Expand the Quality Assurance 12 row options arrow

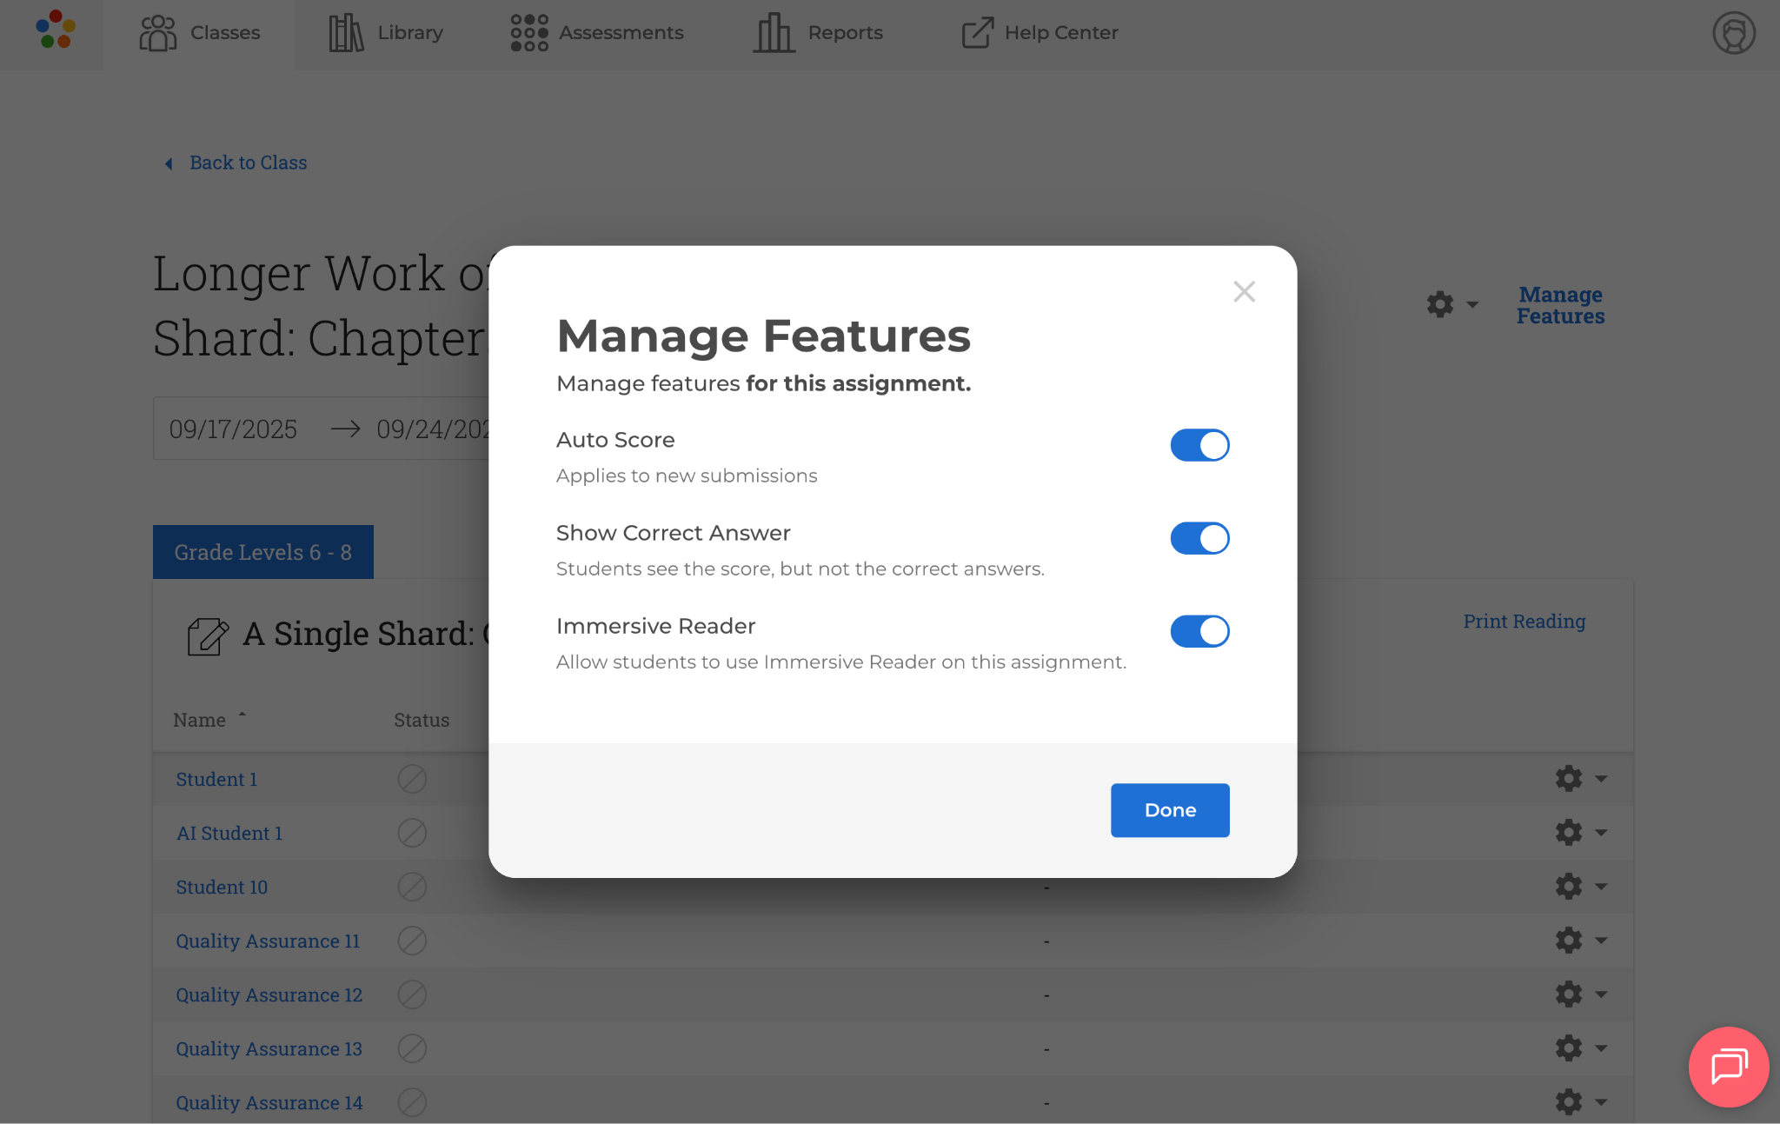coord(1601,994)
